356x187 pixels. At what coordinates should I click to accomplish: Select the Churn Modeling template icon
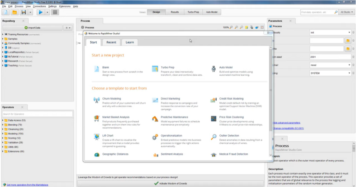point(97,100)
